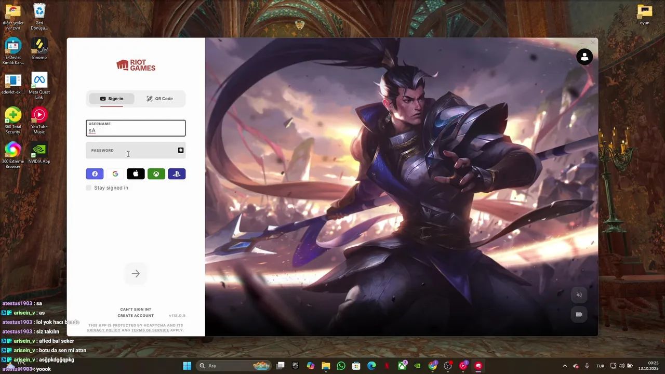Open the volume control in system tray
The height and width of the screenshot is (374, 665).
[622, 366]
